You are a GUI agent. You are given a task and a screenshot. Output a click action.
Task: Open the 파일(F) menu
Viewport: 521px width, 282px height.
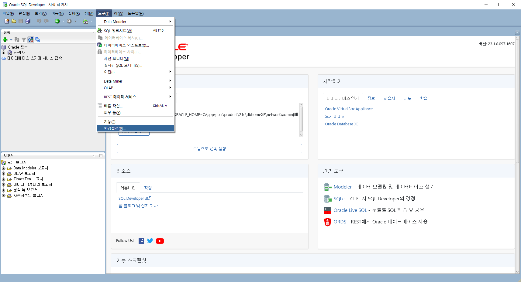(8, 13)
